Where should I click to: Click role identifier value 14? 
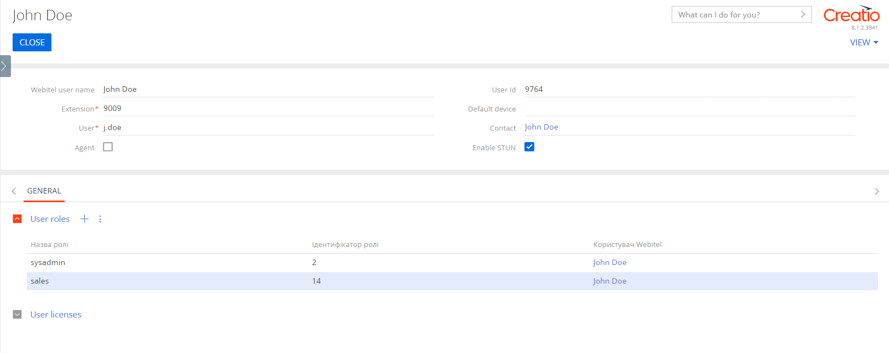(316, 281)
